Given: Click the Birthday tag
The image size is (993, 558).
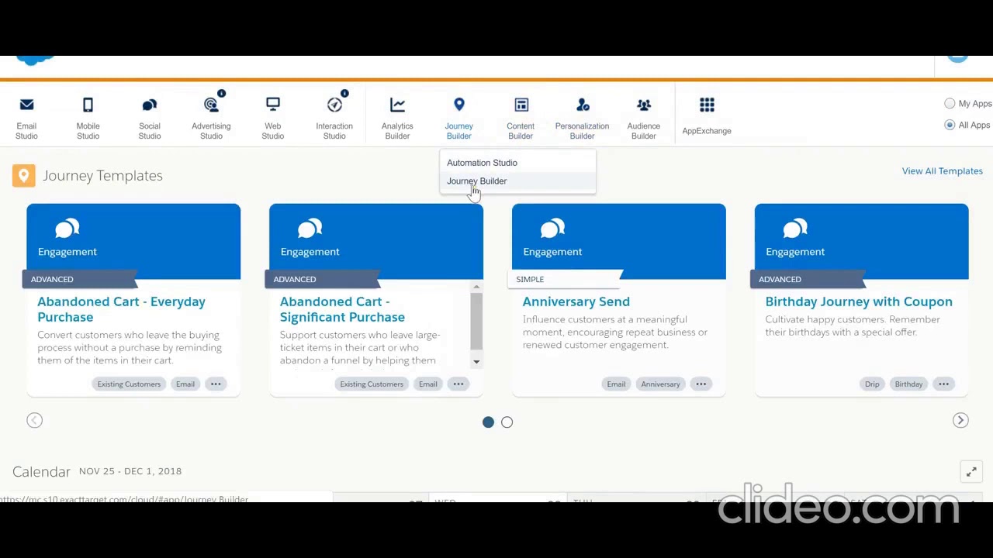Looking at the screenshot, I should (908, 384).
